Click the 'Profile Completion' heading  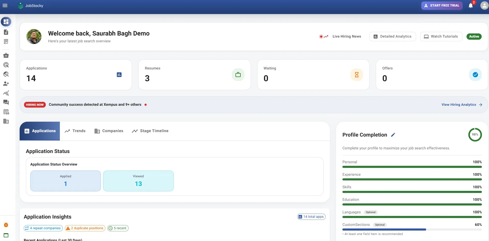pyautogui.click(x=365, y=135)
